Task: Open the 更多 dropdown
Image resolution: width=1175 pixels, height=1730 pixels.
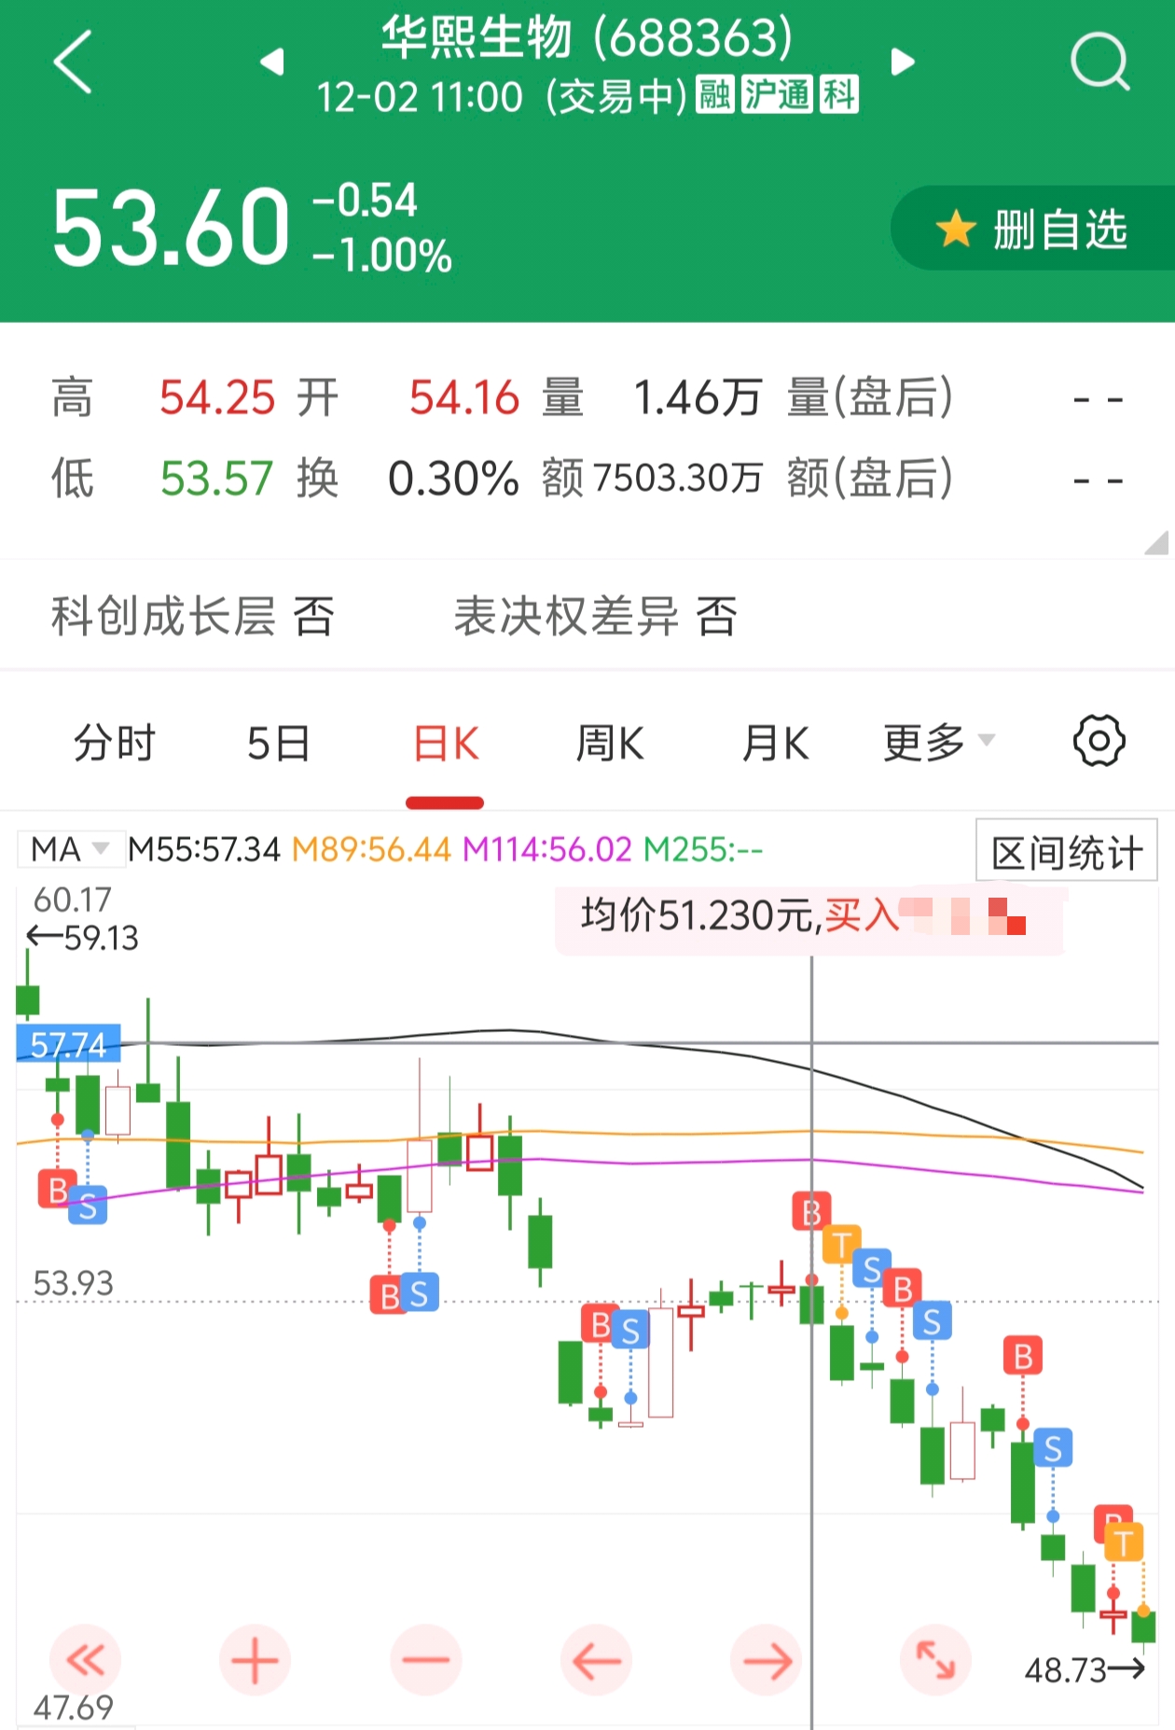Action: coord(938,743)
